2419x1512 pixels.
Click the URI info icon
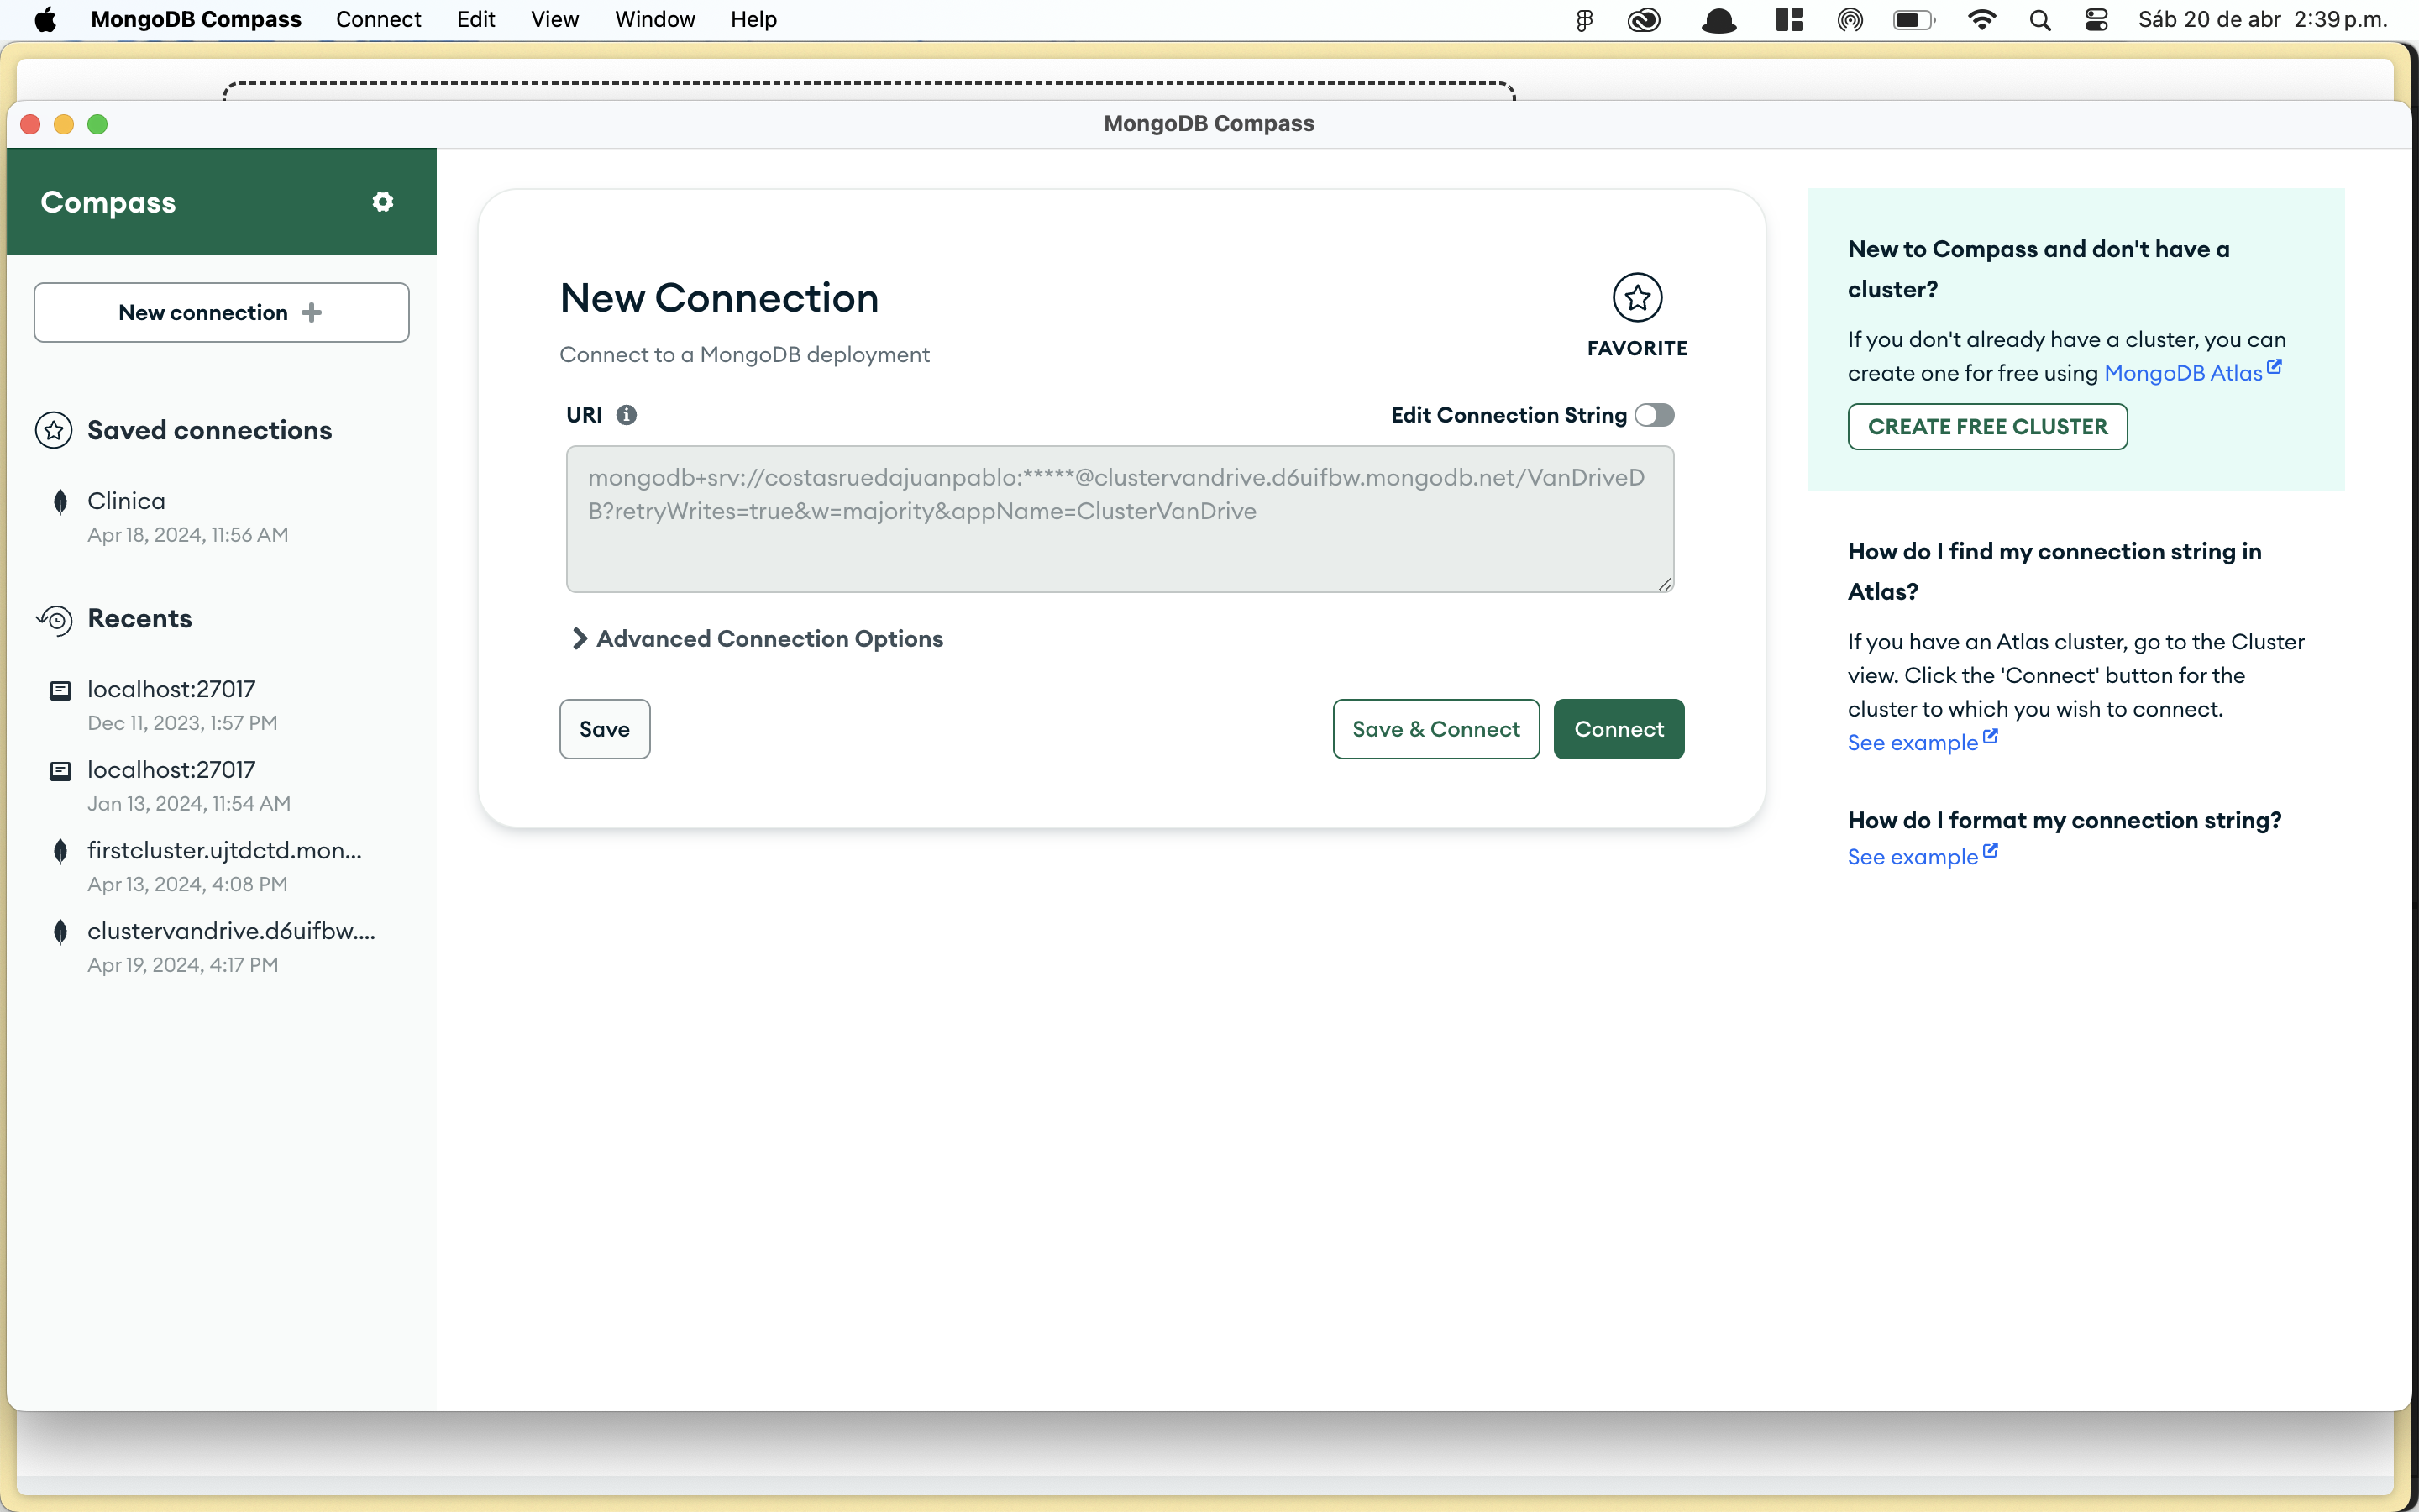[627, 415]
